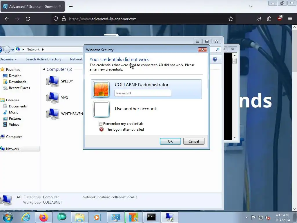Bookmark this page with star icon
The width and height of the screenshot is (297, 223).
click(x=231, y=19)
